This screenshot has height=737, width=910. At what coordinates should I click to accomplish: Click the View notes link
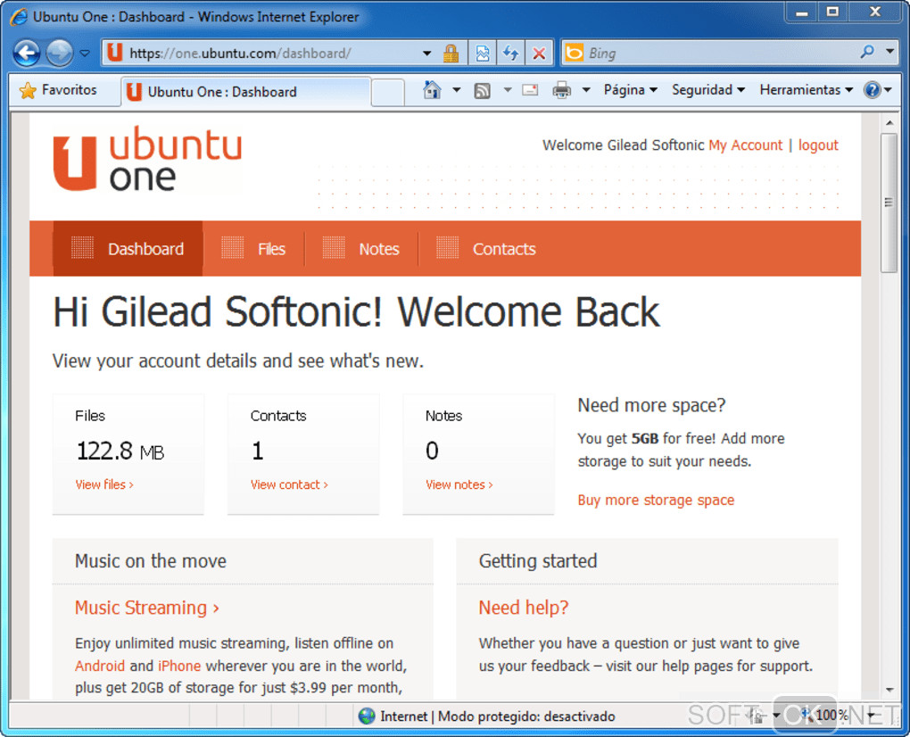[x=459, y=484]
